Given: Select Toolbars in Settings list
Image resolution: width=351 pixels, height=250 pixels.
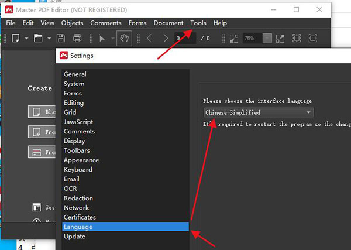Looking at the screenshot, I should tap(126, 150).
